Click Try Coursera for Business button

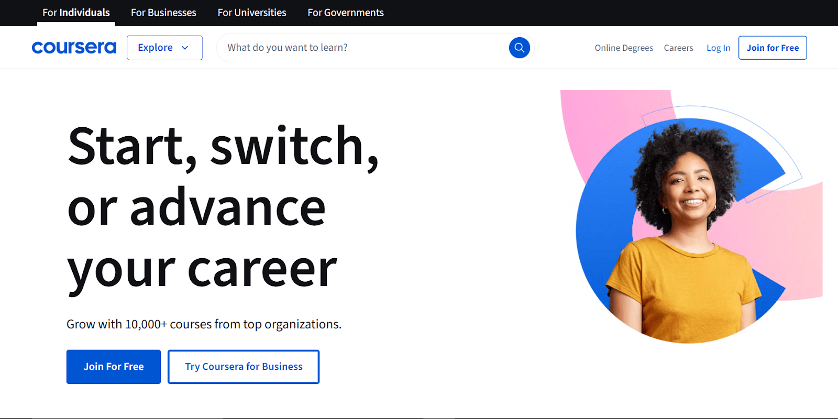(x=244, y=367)
